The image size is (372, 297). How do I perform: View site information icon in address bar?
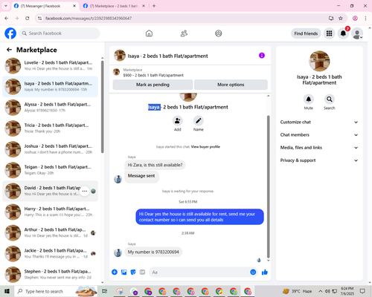click(x=39, y=19)
